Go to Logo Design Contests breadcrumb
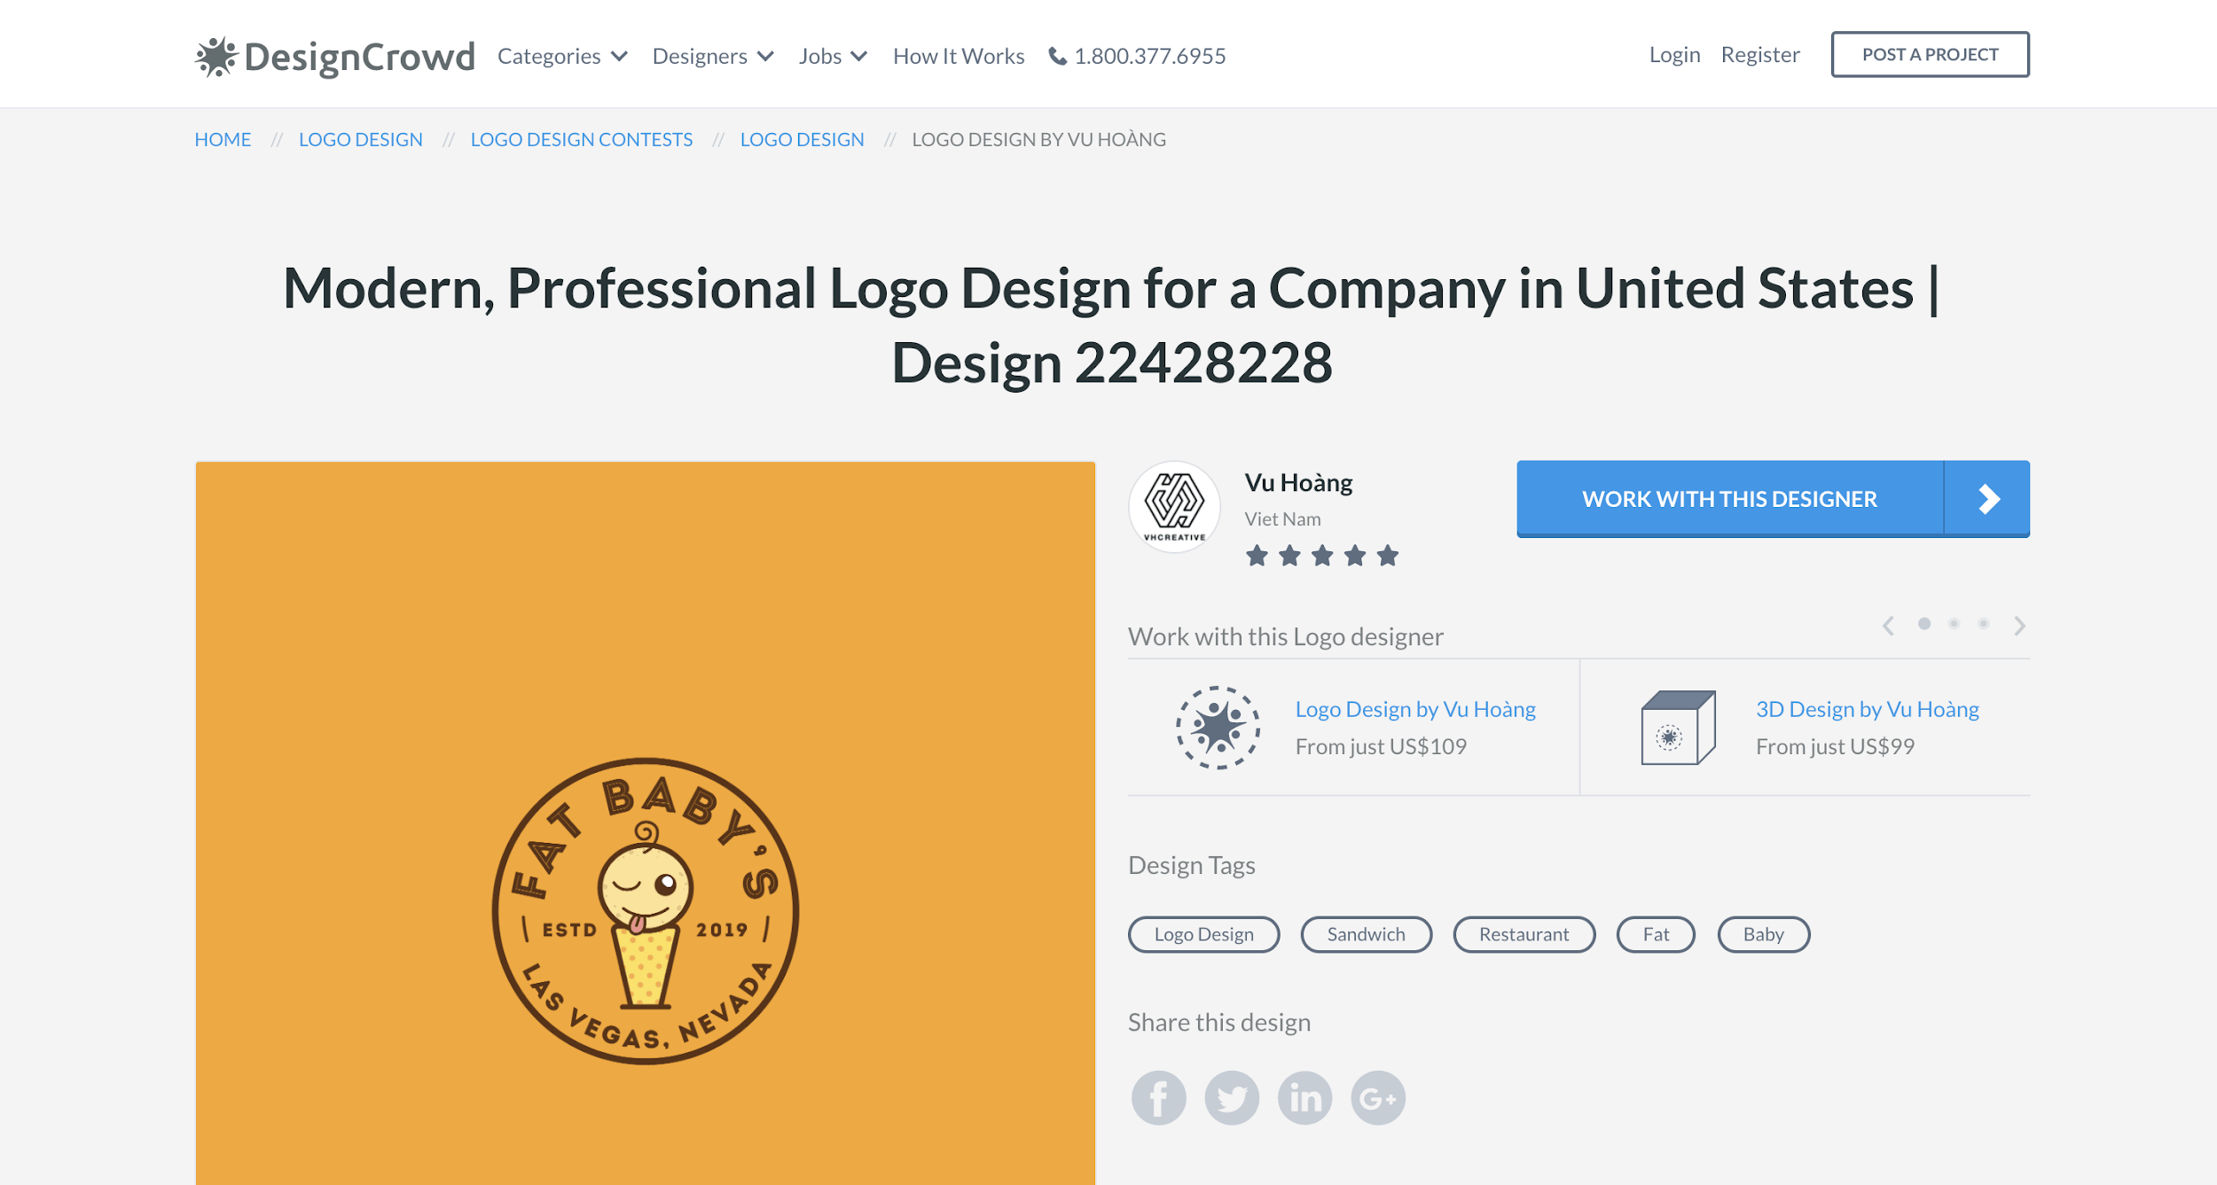Screen dimensions: 2217x1185 coord(582,139)
